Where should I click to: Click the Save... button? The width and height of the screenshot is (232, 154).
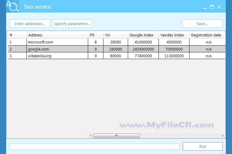tap(202, 23)
